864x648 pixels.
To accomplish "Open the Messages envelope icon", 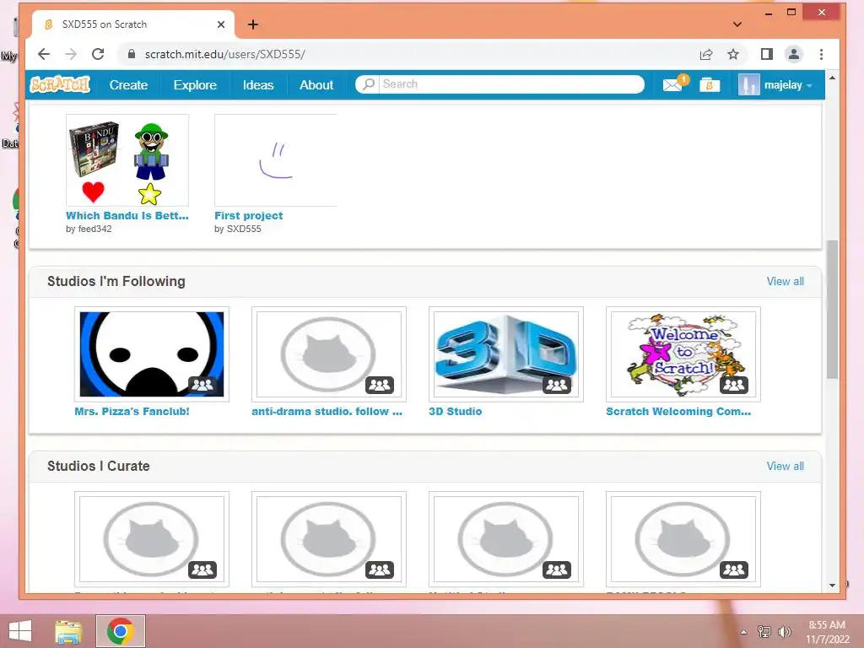I will point(672,85).
